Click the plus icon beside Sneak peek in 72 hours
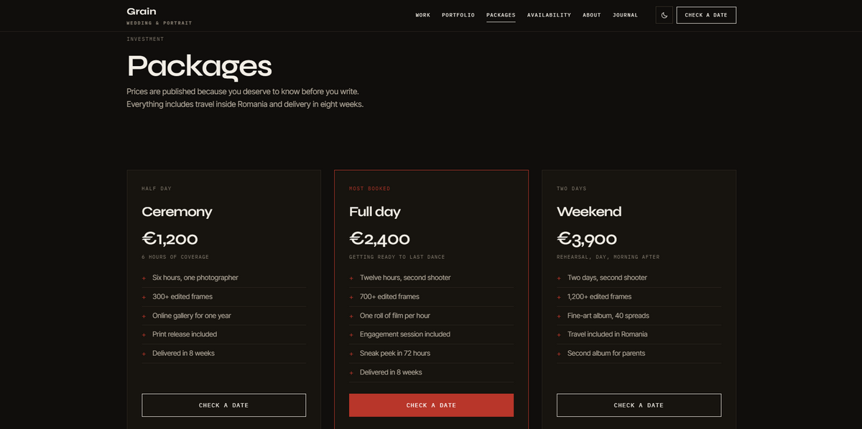This screenshot has width=862, height=429. click(351, 354)
